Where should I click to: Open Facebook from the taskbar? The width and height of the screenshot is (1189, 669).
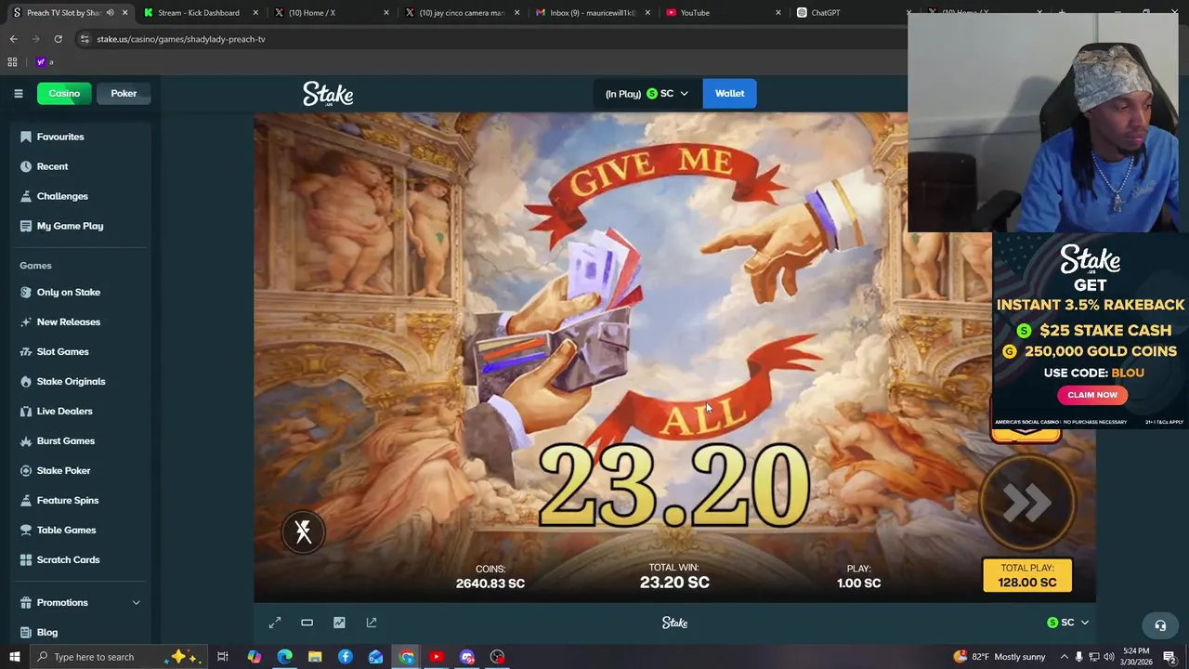(346, 657)
